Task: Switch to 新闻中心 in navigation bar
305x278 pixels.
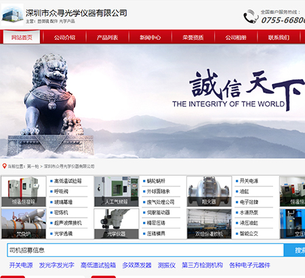Action: [150, 37]
